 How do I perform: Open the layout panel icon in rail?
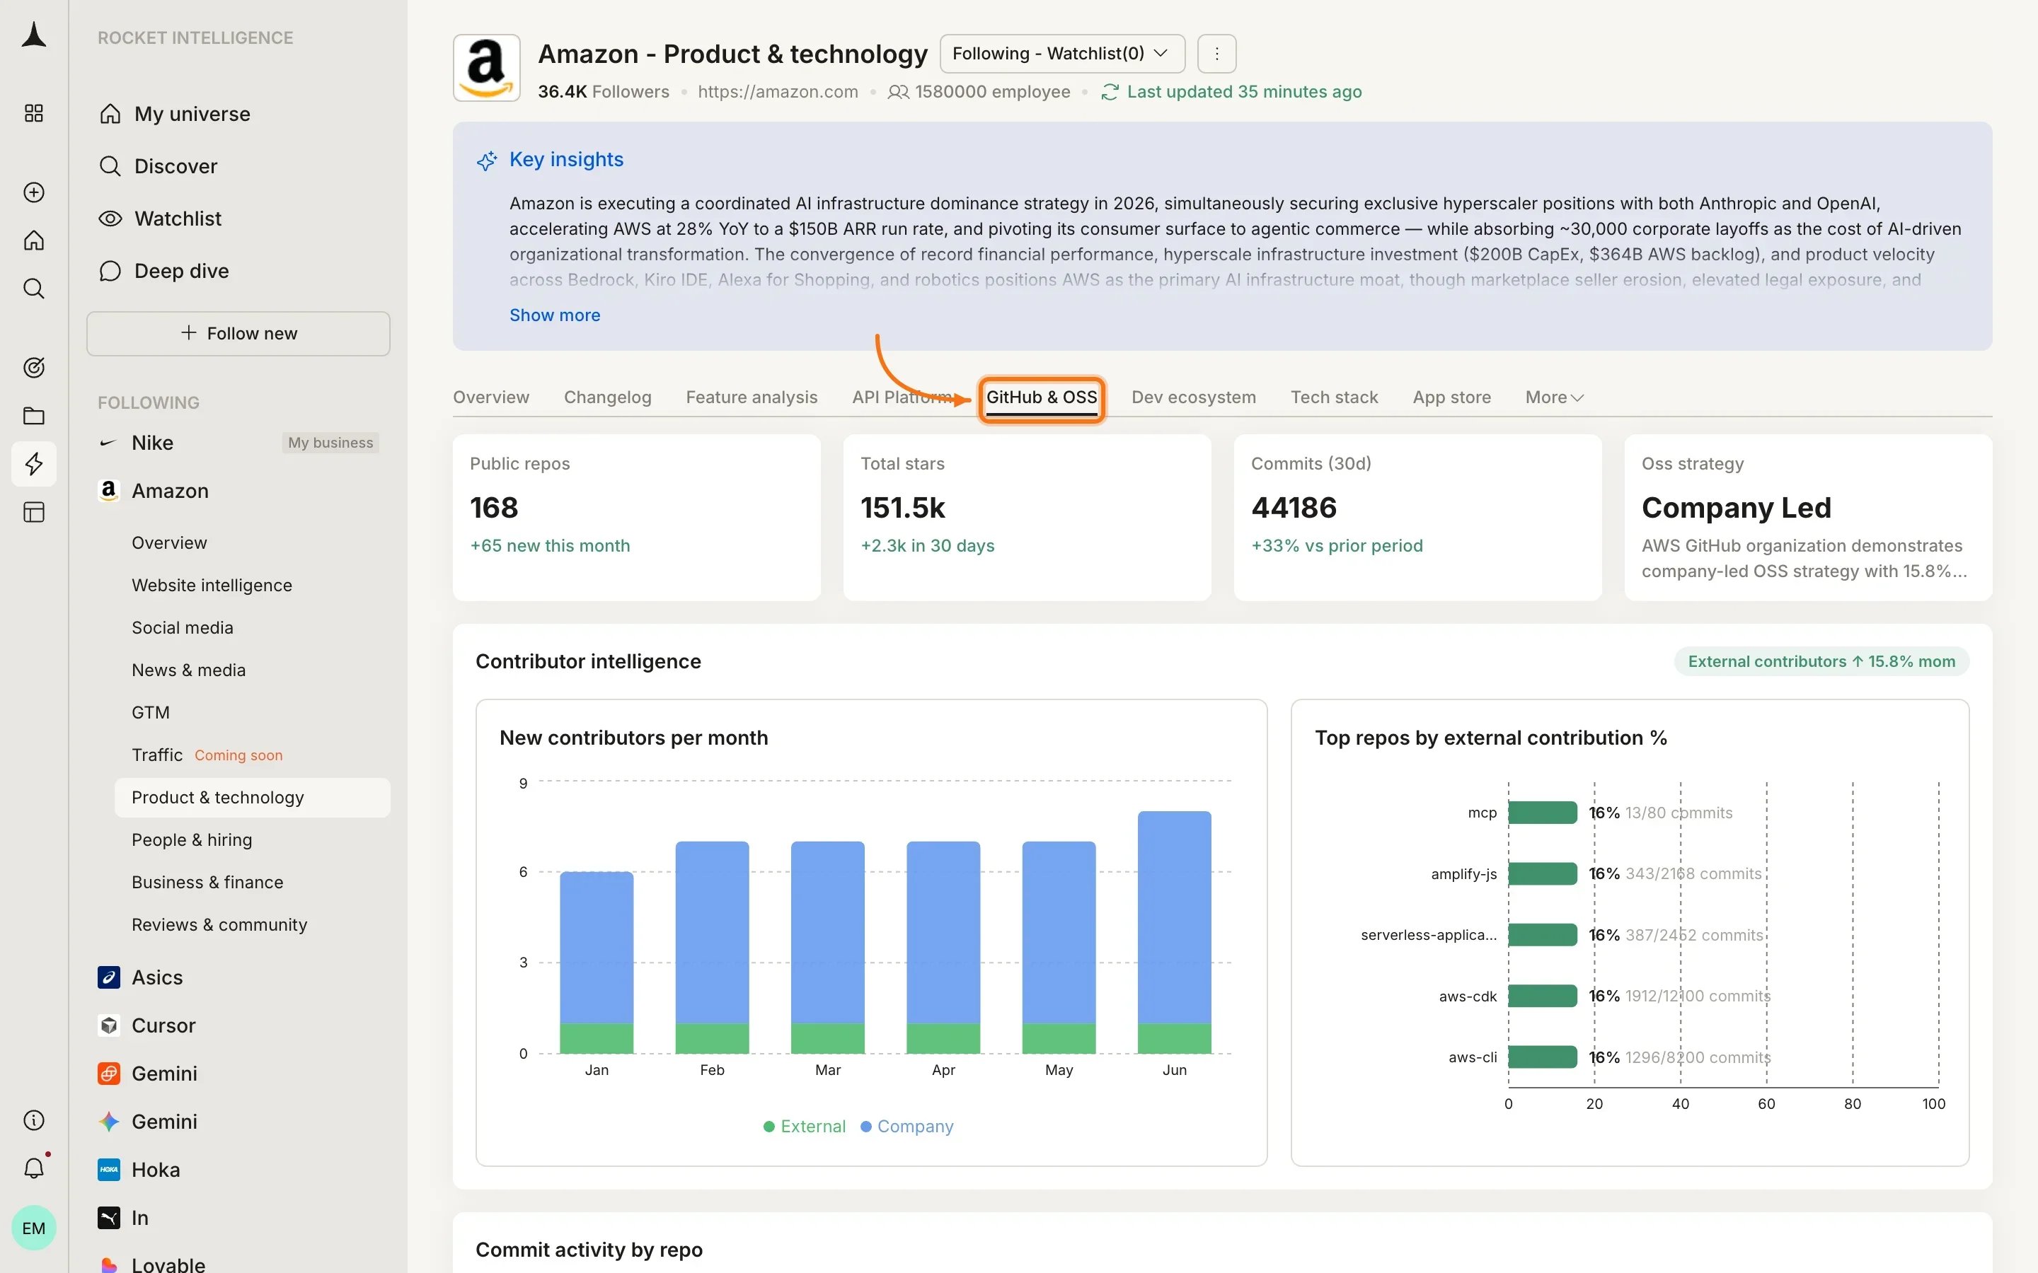tap(34, 513)
